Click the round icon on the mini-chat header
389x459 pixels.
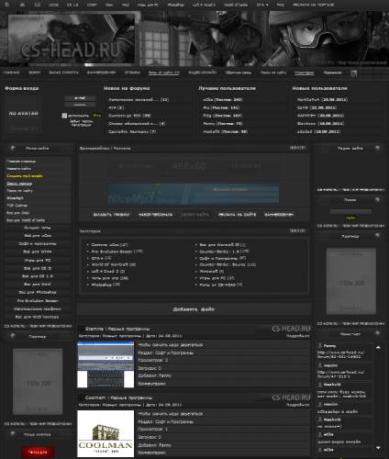tap(377, 333)
